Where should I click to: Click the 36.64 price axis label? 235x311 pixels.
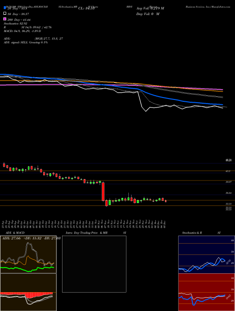tap(228, 193)
